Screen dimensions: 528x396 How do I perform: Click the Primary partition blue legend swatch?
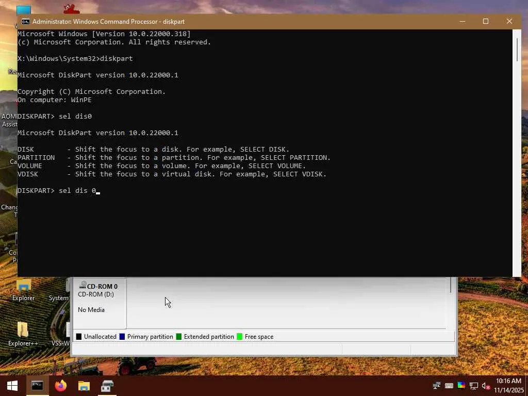pyautogui.click(x=122, y=337)
